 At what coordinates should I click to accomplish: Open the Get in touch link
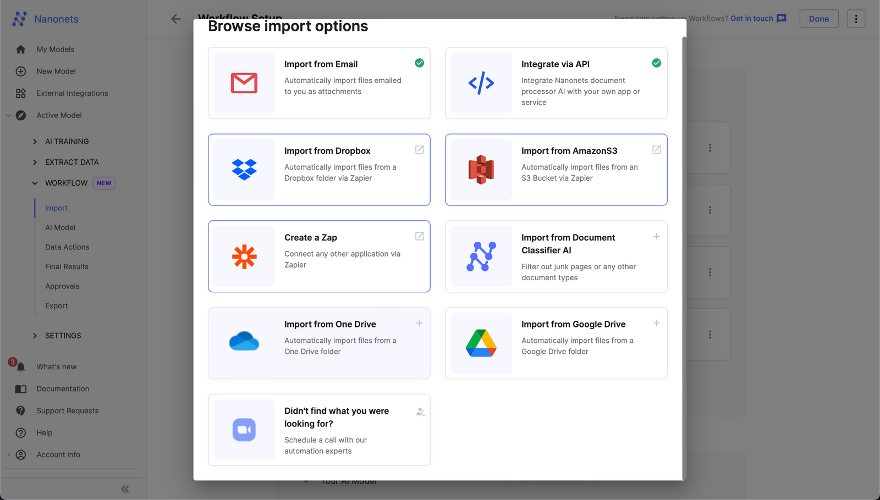[x=751, y=18]
